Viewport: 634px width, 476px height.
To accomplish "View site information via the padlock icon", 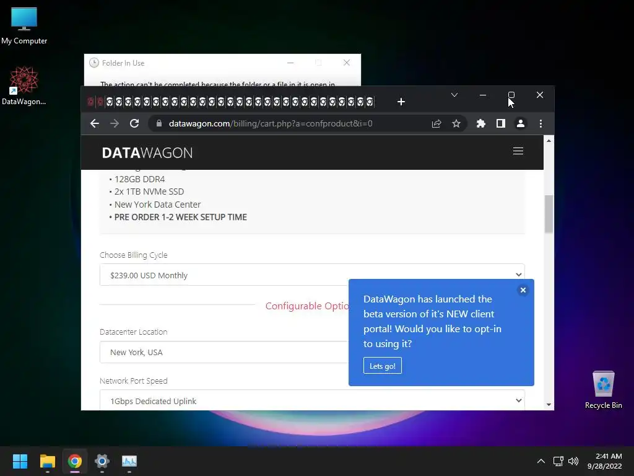I will click(159, 123).
